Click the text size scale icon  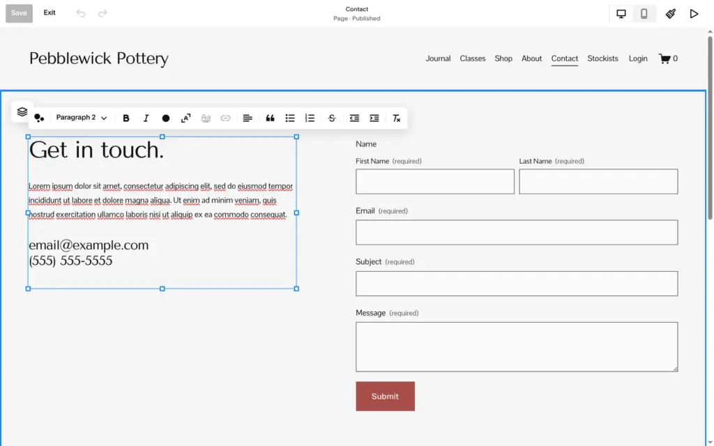point(185,118)
